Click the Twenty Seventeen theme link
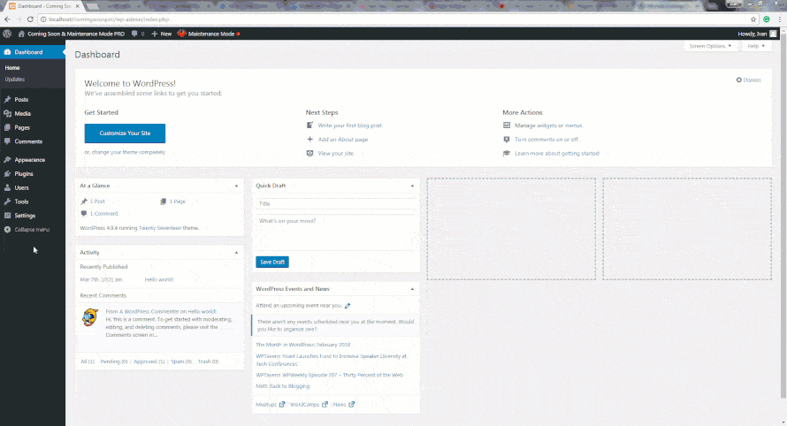 click(160, 228)
